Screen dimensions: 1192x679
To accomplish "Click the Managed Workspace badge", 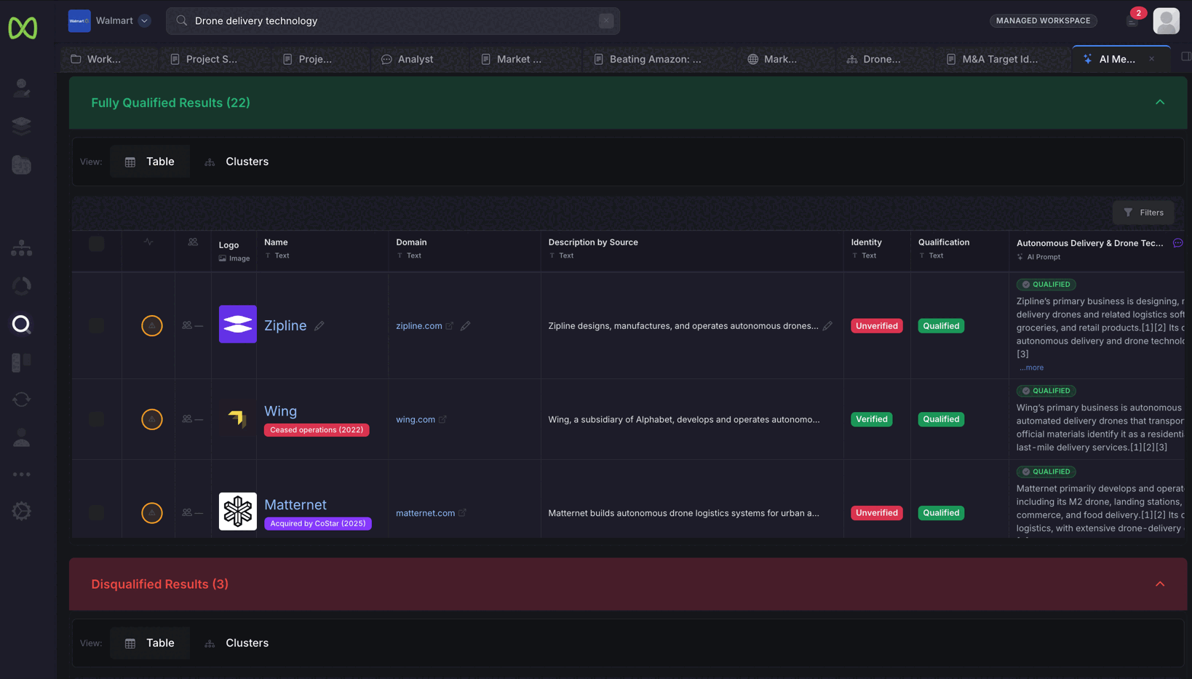I will pyautogui.click(x=1043, y=20).
